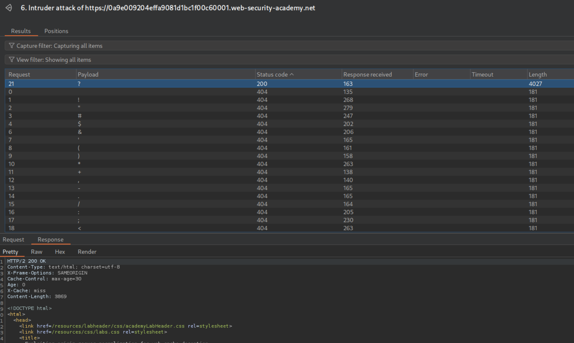Open the Render view tab
This screenshot has width=574, height=343.
click(87, 252)
